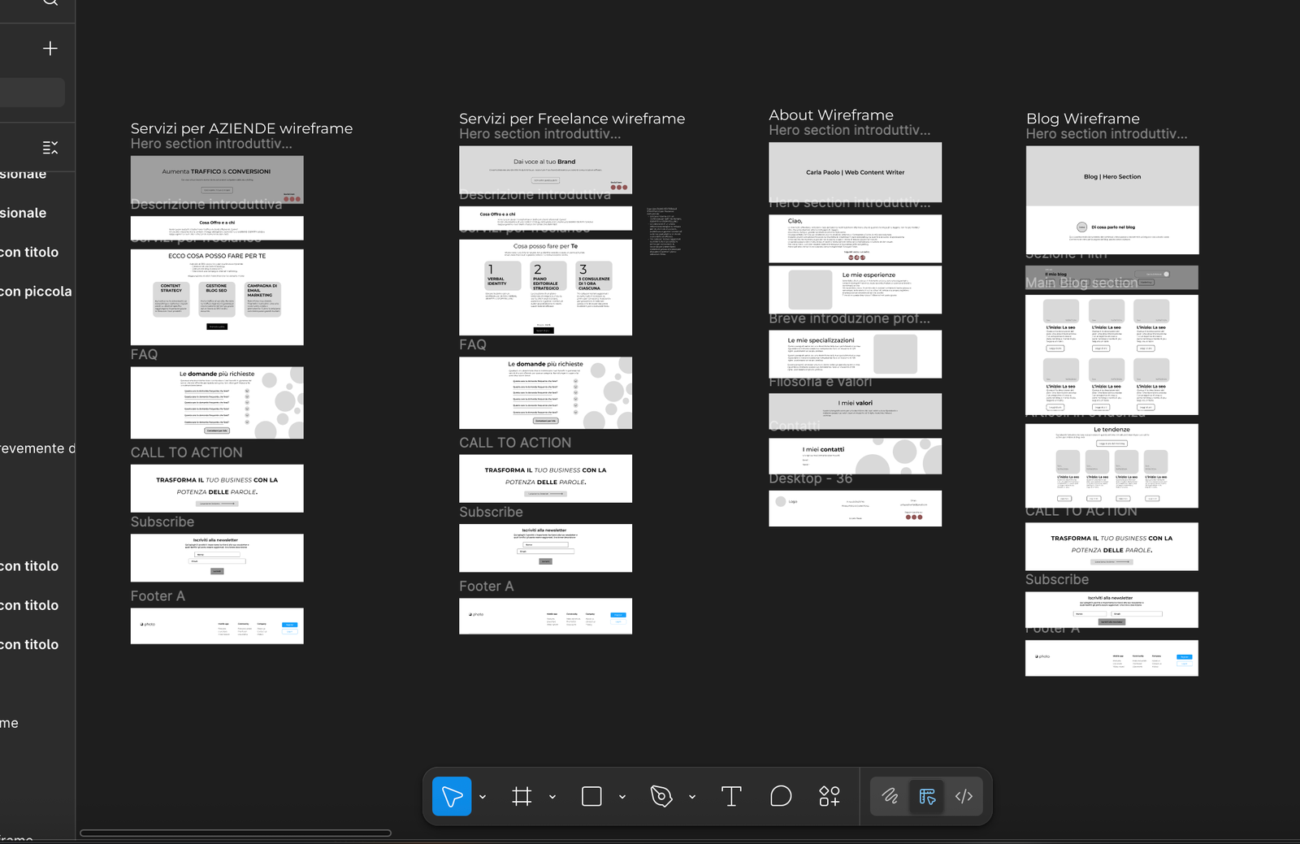Open the shape tools dropdown arrow
Screen dimensions: 1300x844
point(622,797)
